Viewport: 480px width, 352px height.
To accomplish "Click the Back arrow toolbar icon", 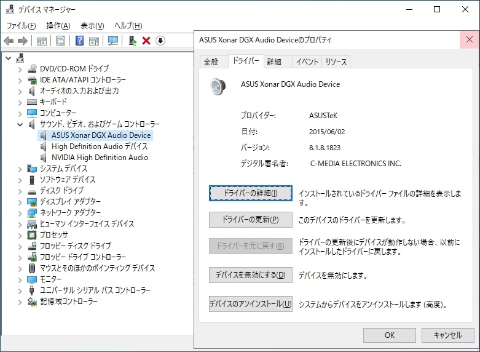I will (x=9, y=41).
